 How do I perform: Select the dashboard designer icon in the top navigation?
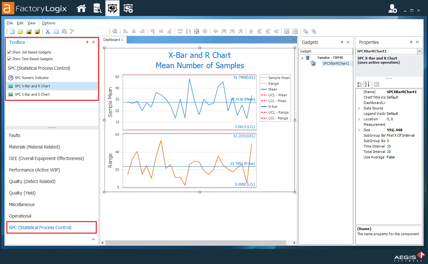pos(112,8)
